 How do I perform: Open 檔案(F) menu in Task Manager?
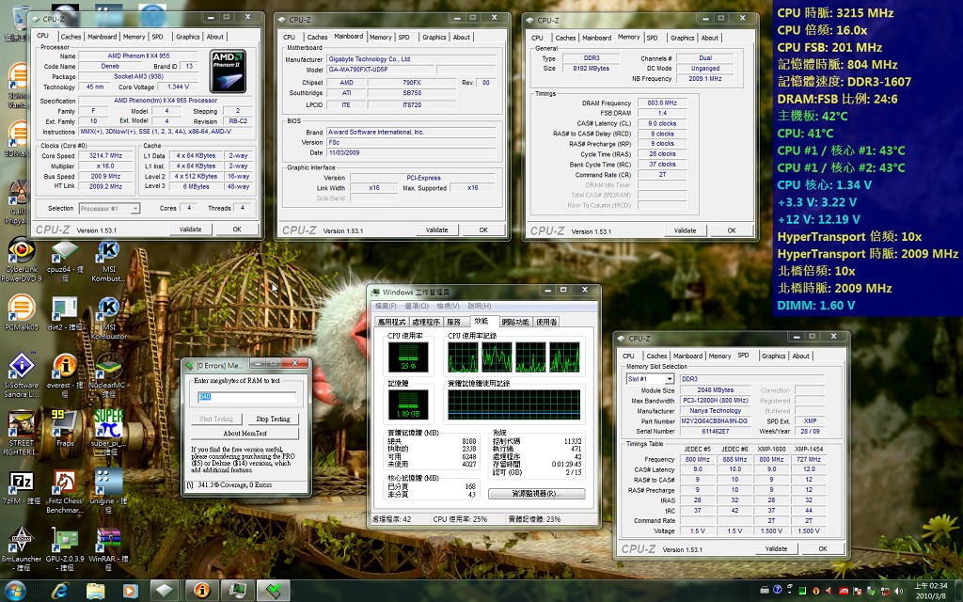[386, 306]
